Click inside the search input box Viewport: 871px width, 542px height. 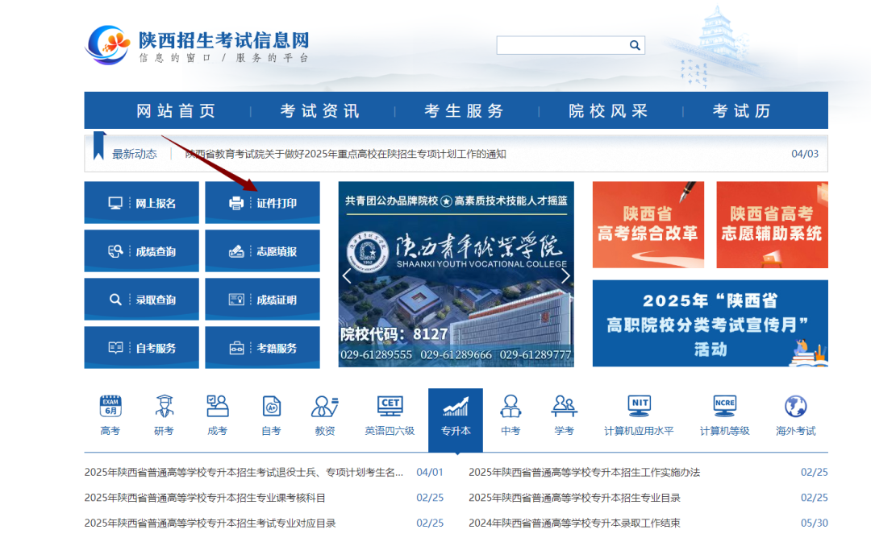[565, 45]
